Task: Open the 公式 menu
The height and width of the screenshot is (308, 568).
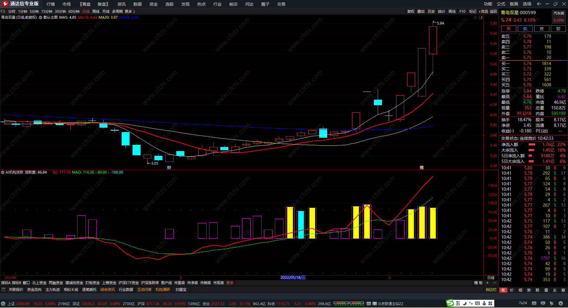Action: [x=501, y=4]
